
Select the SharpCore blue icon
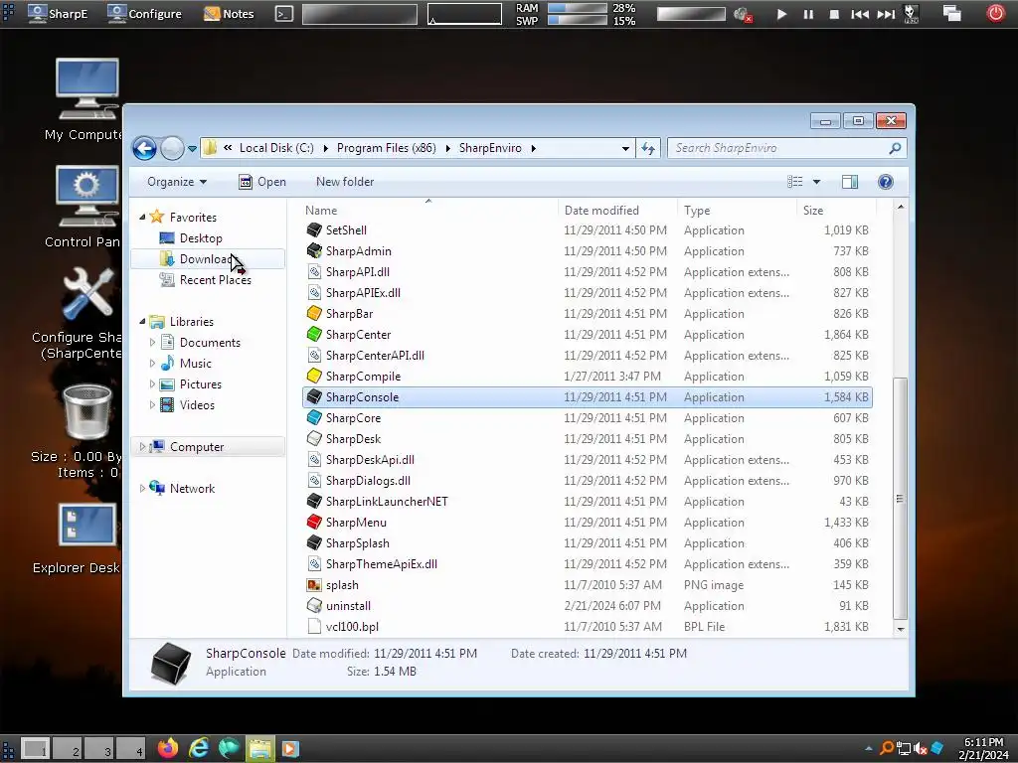click(314, 418)
